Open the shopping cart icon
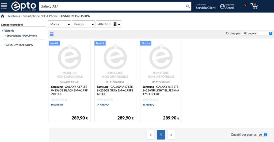274x142 pixels. point(254,6)
